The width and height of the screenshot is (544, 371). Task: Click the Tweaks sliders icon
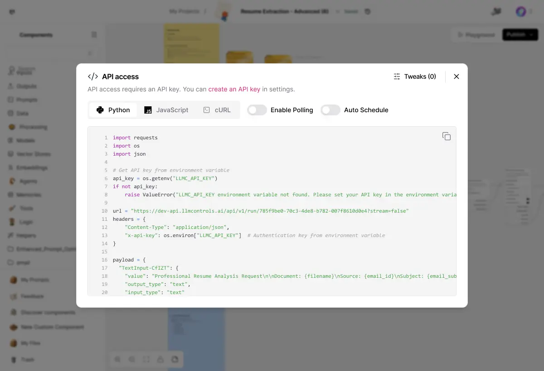(397, 76)
